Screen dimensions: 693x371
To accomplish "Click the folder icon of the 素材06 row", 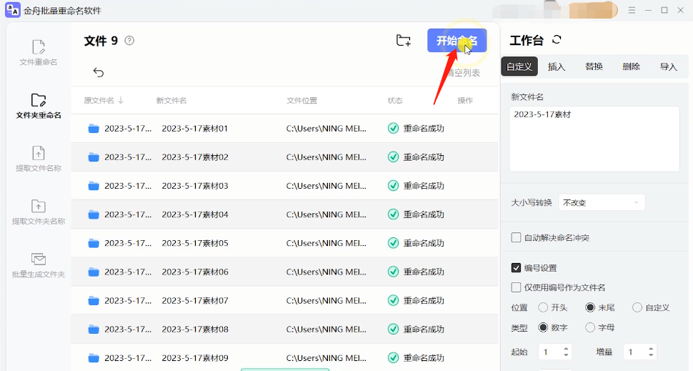I will coord(94,272).
